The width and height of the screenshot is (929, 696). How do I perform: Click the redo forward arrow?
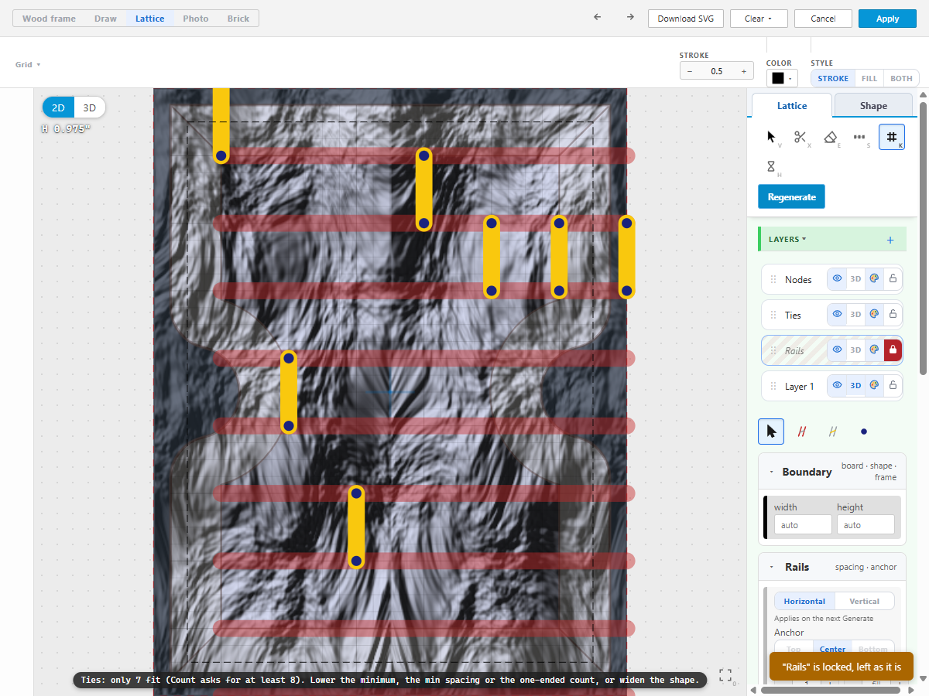point(630,18)
